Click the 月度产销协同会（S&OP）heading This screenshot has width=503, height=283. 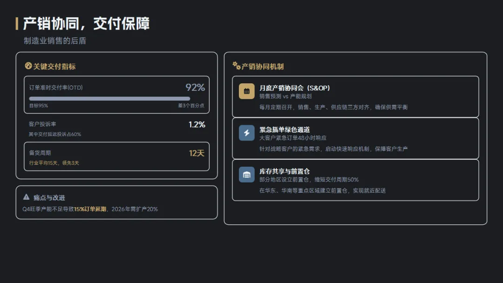tap(295, 88)
